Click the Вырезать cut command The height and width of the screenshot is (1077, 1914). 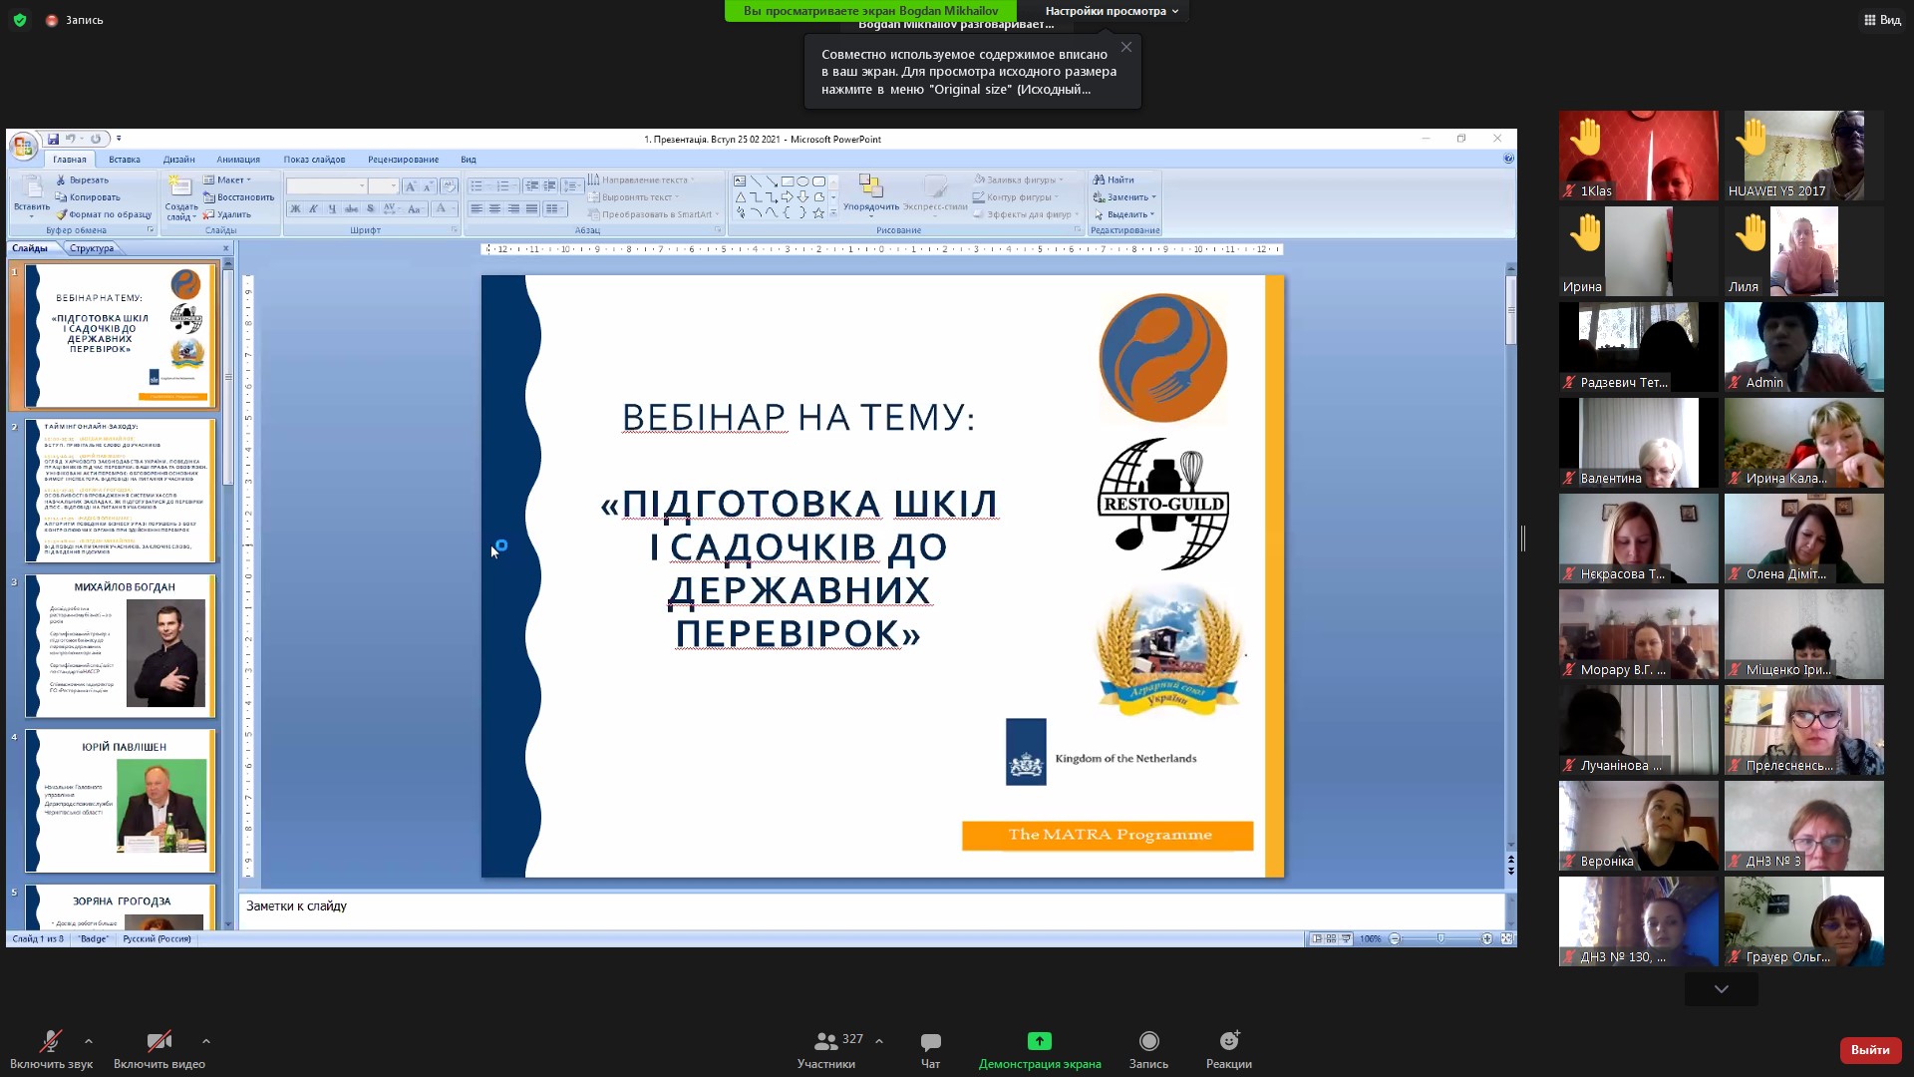82,180
